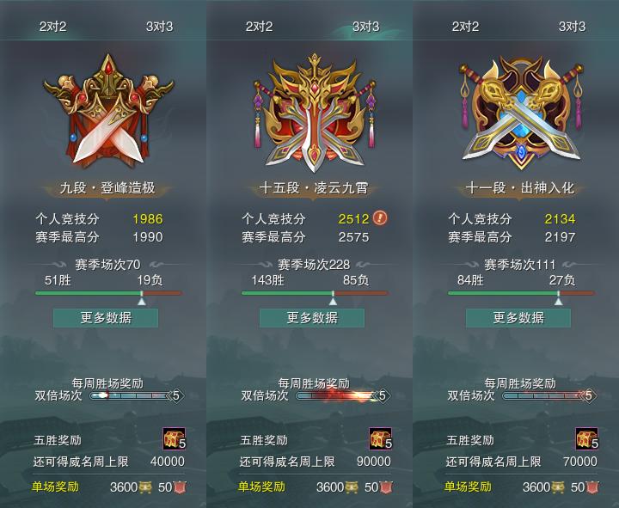
Task: Click the 单场奖励 label in middle panel
Action: (x=261, y=487)
